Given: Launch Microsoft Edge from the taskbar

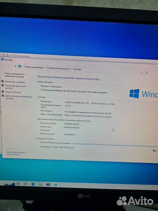Looking at the screenshot, I should (33, 184).
